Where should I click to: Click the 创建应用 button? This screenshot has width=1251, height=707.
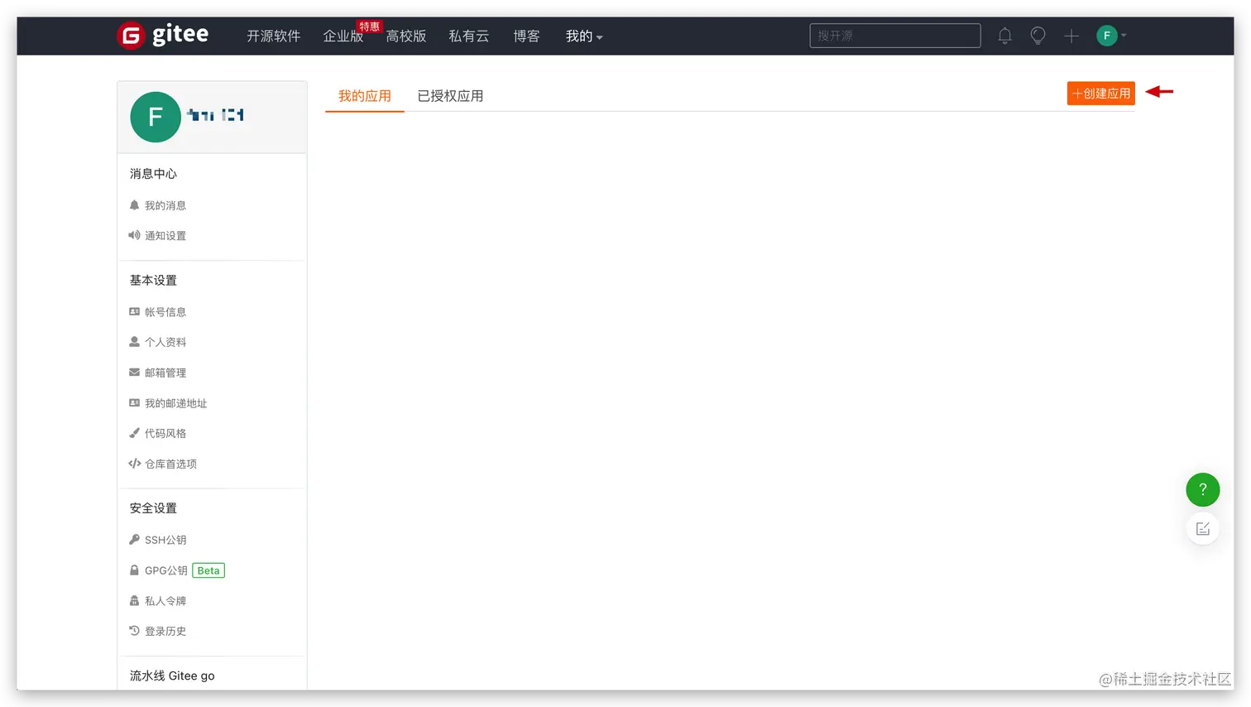(1101, 94)
